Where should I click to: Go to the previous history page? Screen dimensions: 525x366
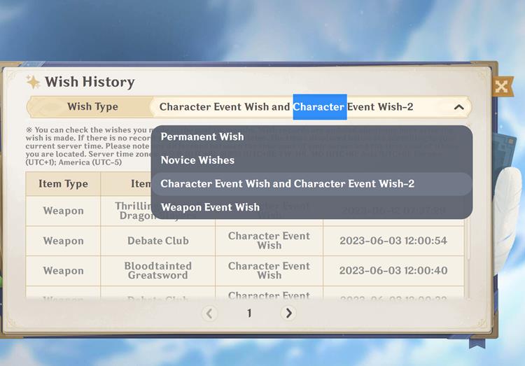(x=209, y=314)
